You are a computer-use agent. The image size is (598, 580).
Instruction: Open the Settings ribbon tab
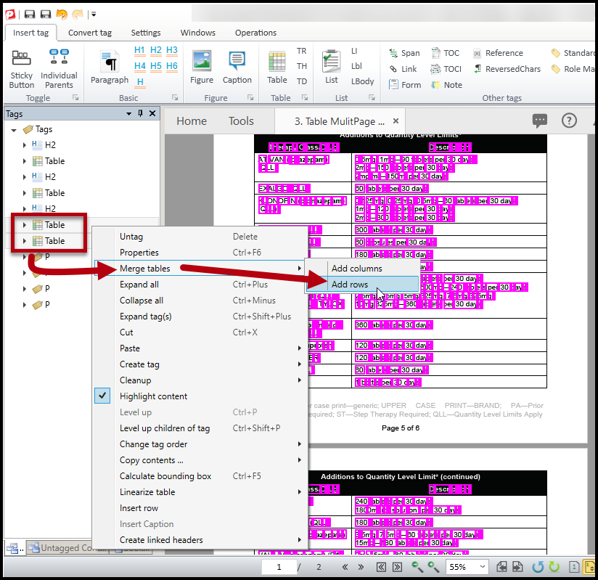pyautogui.click(x=146, y=33)
